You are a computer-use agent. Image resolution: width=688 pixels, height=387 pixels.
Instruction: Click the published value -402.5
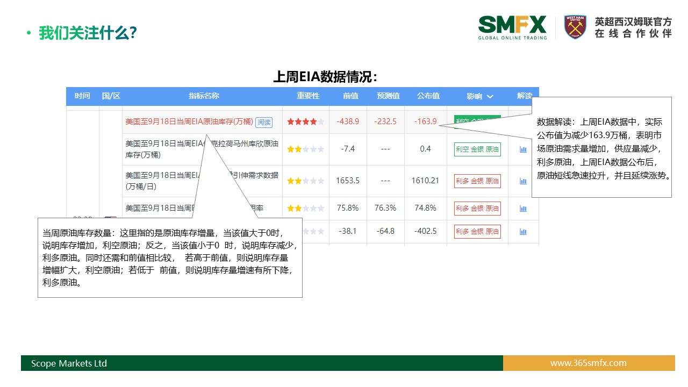426,231
